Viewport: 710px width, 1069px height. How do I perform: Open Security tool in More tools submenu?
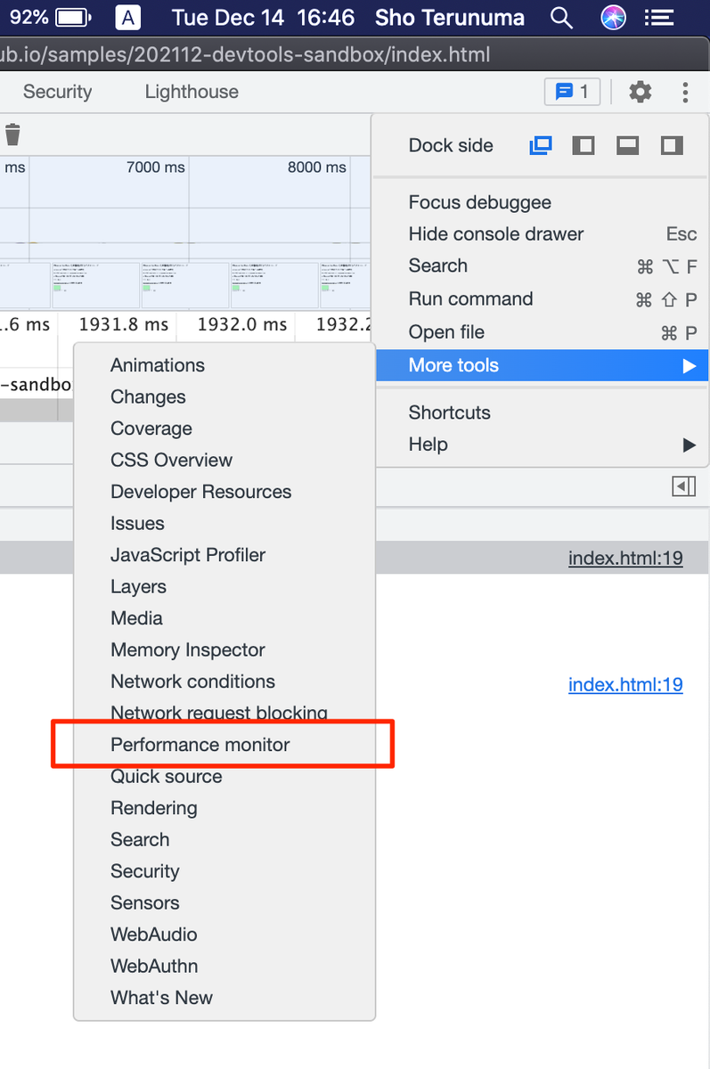(224, 871)
